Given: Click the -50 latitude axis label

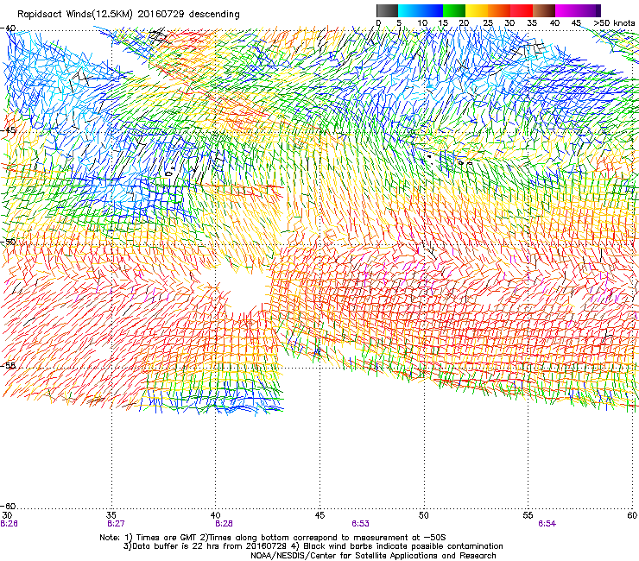Looking at the screenshot, I should (x=8, y=243).
